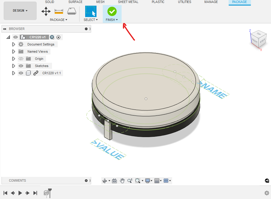The image size is (271, 199).
Task: Click the Sketches folder icon
Action: click(28, 66)
